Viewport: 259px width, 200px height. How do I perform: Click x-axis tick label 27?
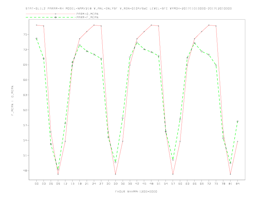(x=101, y=184)
